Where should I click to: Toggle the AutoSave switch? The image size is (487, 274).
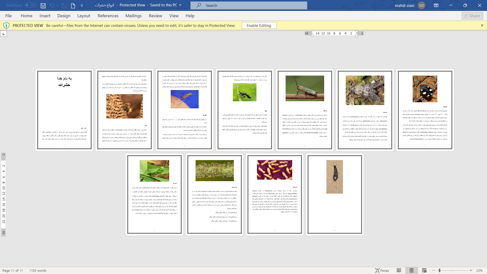(30, 5)
